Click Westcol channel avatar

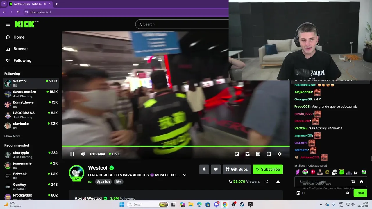76,173
